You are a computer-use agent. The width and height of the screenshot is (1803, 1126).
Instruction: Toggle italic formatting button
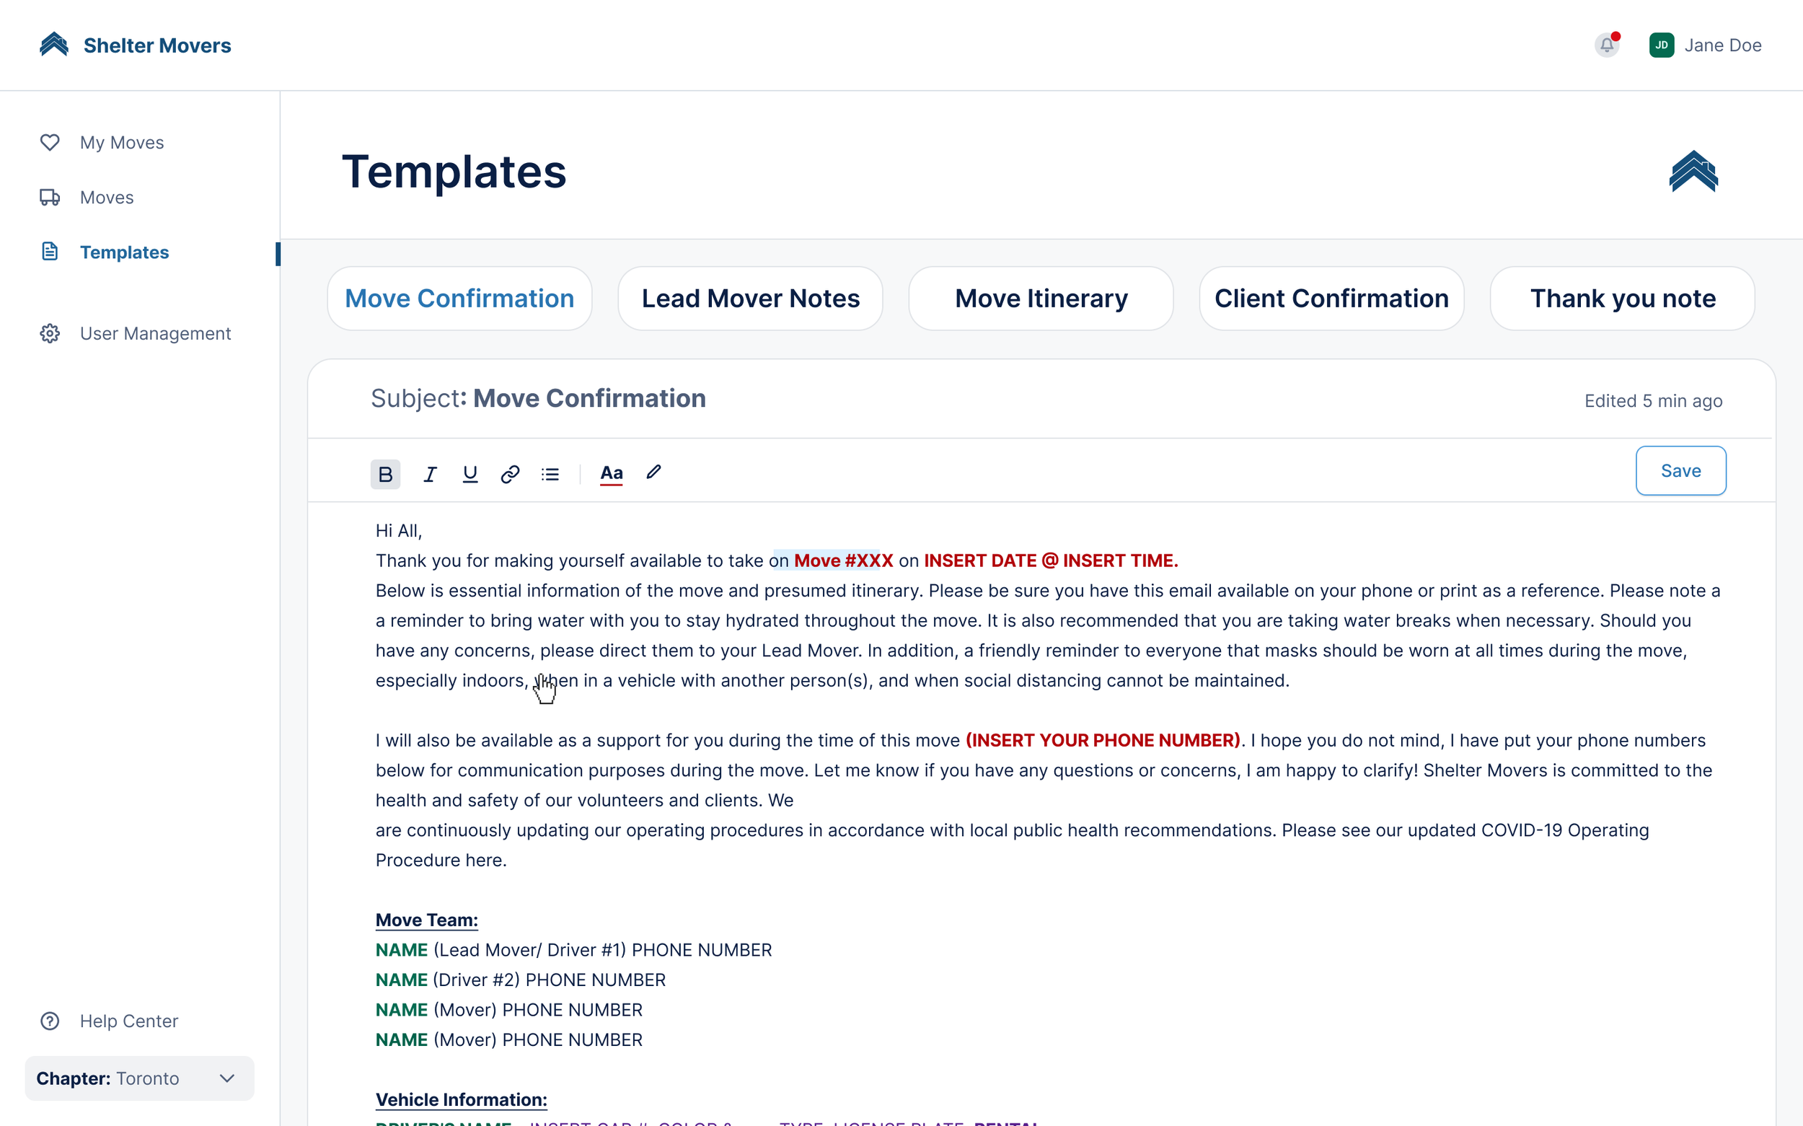(x=430, y=474)
